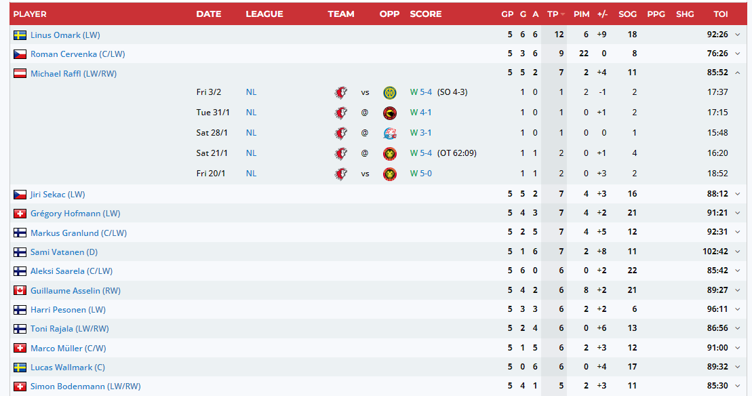Collapse Michael Raffl's game log chevron
The width and height of the screenshot is (752, 396).
tap(737, 73)
